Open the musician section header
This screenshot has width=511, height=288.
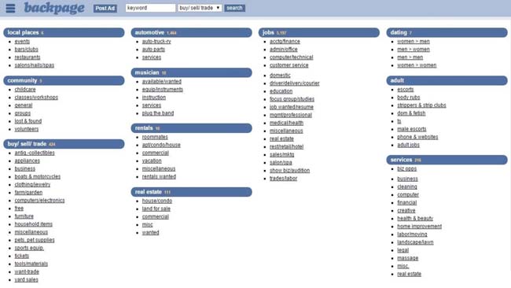(x=191, y=72)
